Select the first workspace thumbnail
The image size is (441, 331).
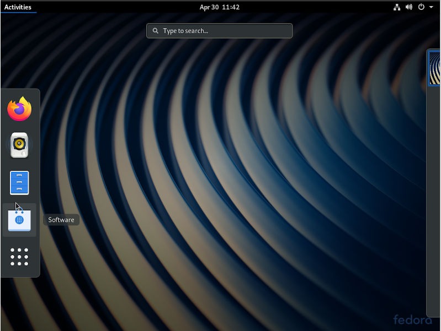tap(435, 68)
